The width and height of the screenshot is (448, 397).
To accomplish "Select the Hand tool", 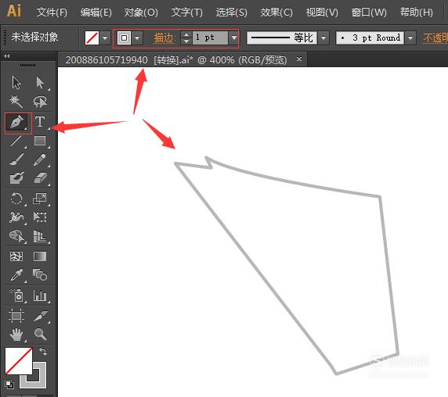I will [x=16, y=334].
